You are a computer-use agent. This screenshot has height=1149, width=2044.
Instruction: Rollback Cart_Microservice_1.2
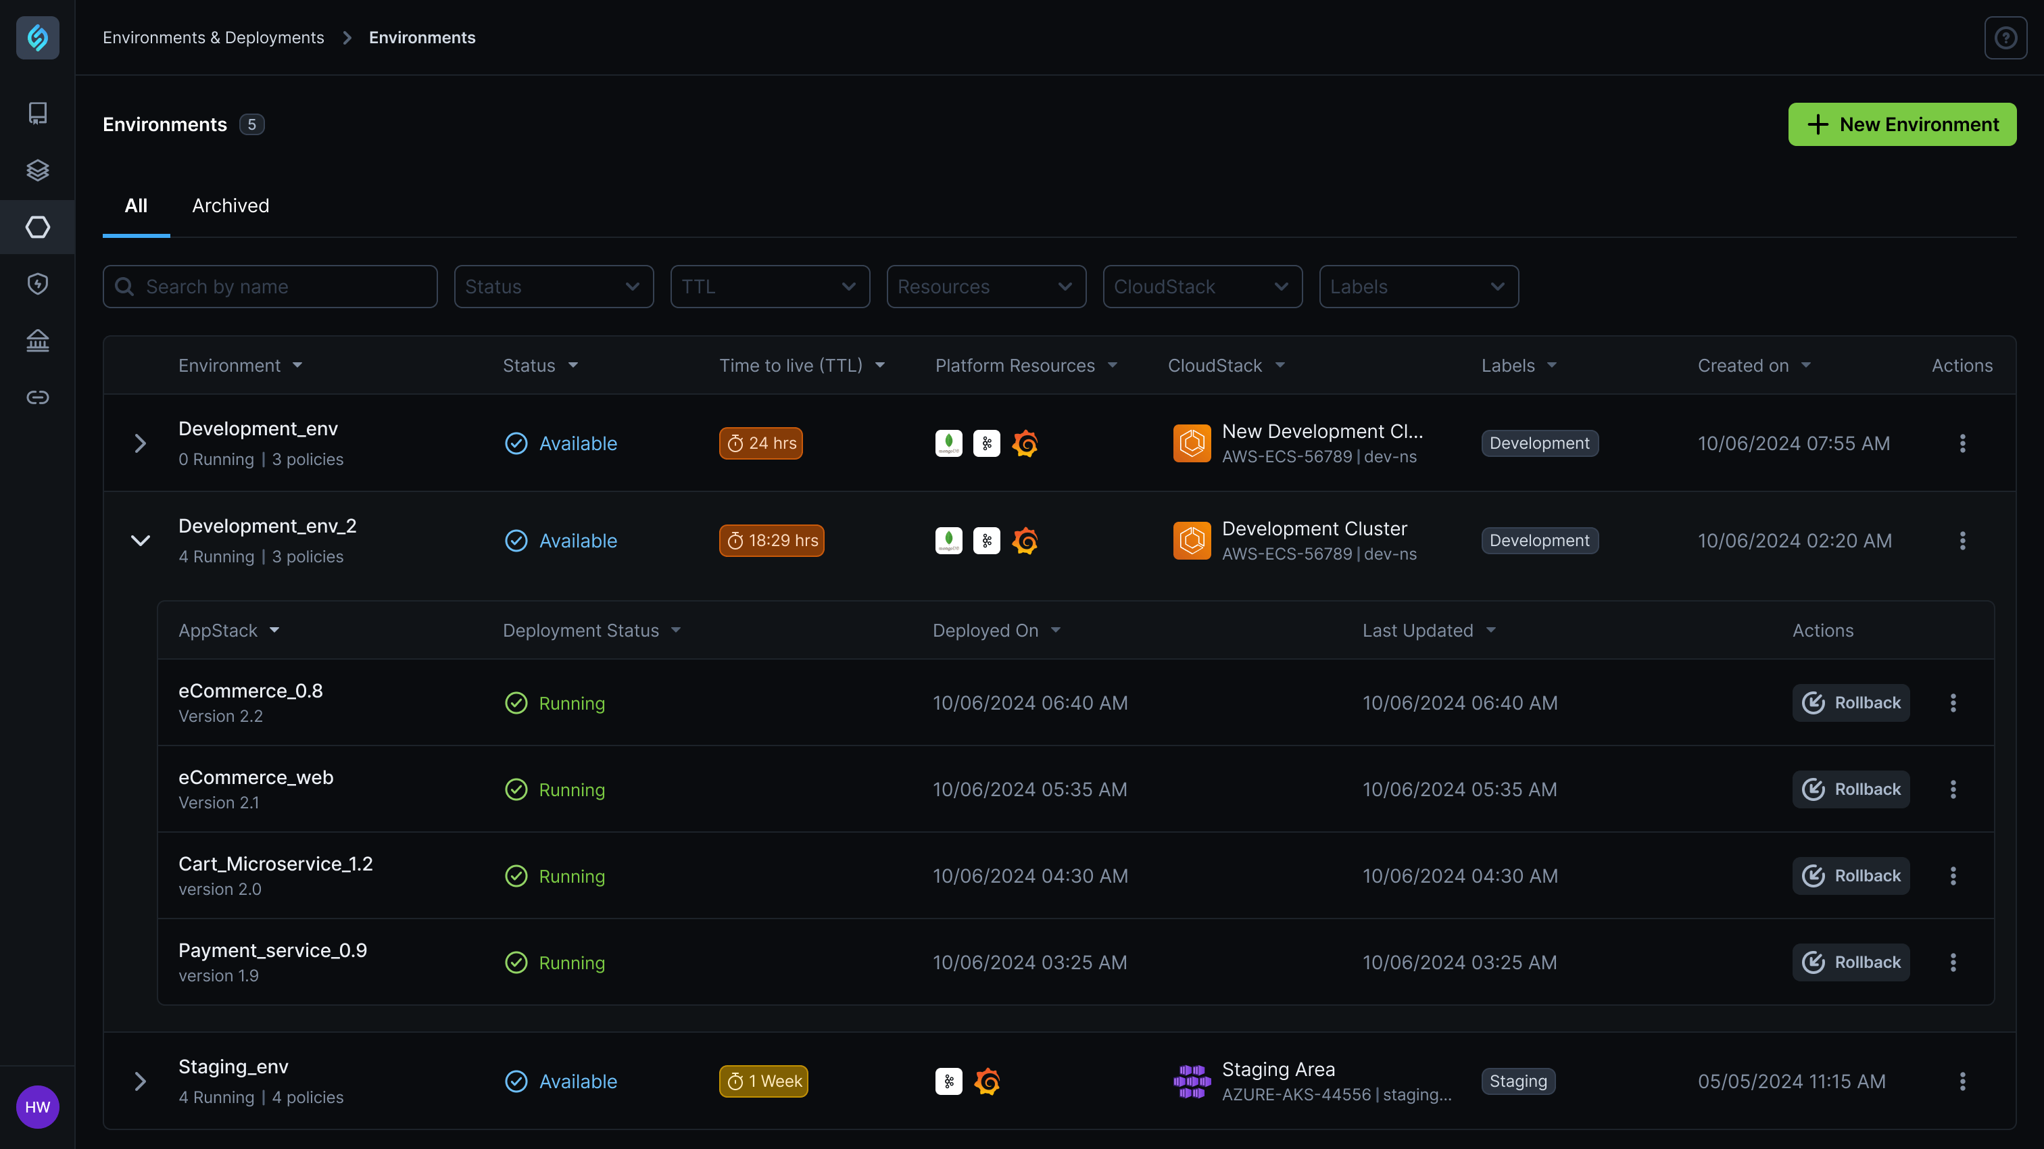tap(1851, 876)
